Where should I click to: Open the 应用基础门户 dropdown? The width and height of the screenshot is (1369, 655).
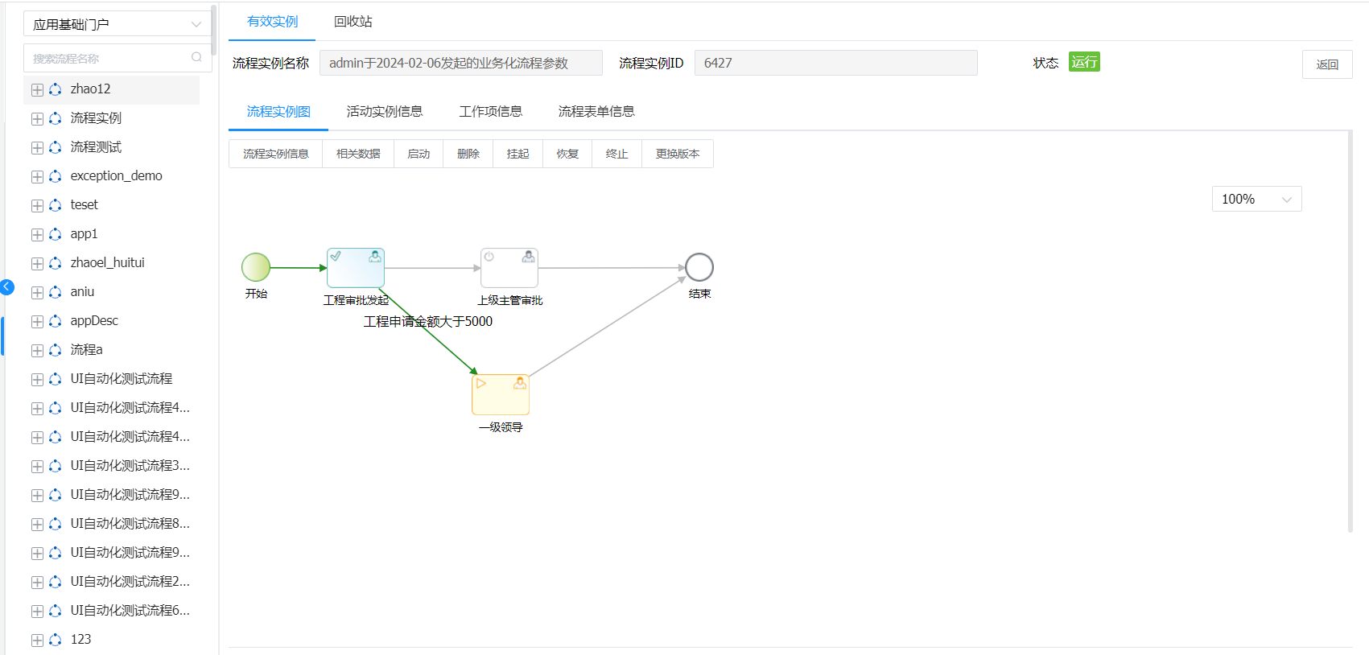(x=117, y=24)
